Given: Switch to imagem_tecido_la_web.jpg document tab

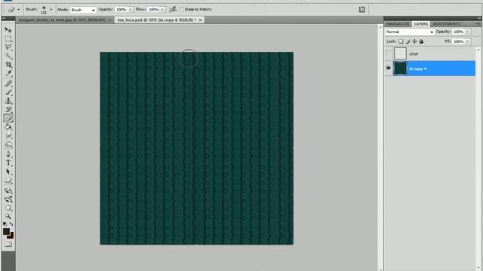Looking at the screenshot, I should [x=62, y=20].
